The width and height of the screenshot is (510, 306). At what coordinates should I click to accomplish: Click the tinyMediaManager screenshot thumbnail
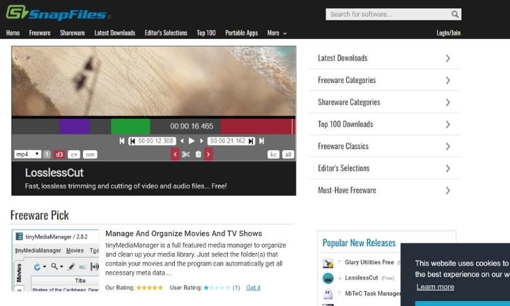pyautogui.click(x=56, y=260)
